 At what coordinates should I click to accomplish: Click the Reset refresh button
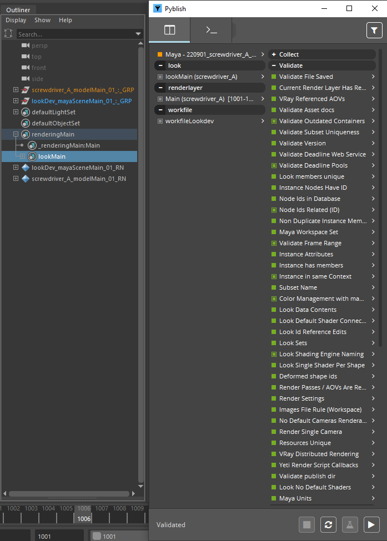(328, 525)
